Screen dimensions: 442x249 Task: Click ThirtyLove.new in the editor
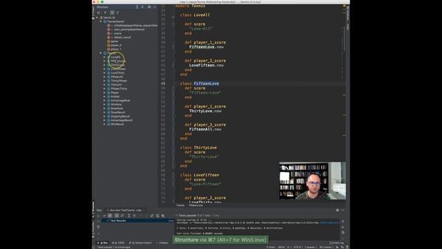(205, 111)
